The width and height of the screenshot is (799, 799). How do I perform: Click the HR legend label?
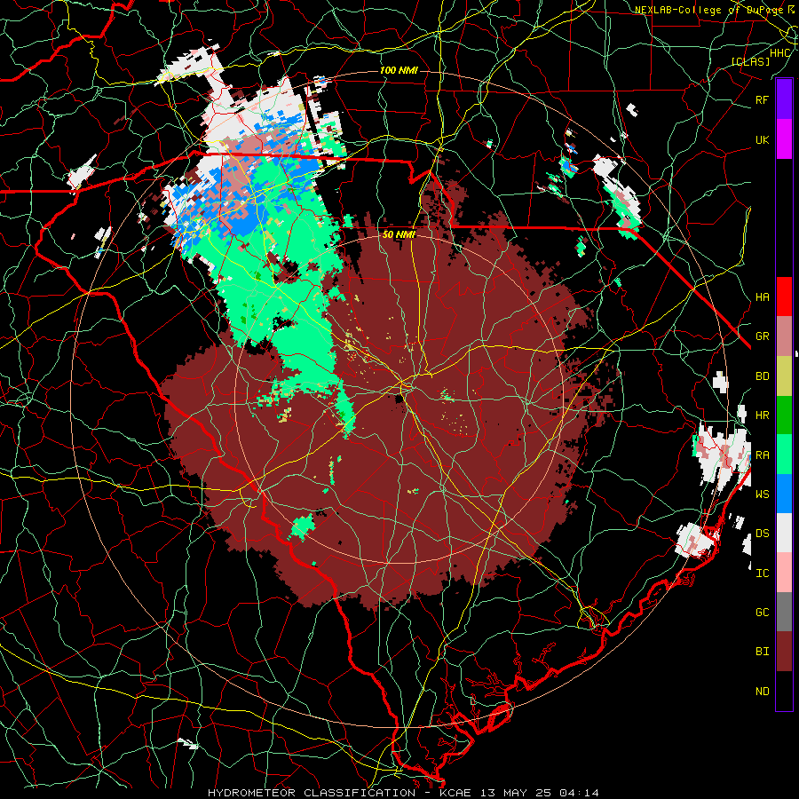tap(762, 415)
